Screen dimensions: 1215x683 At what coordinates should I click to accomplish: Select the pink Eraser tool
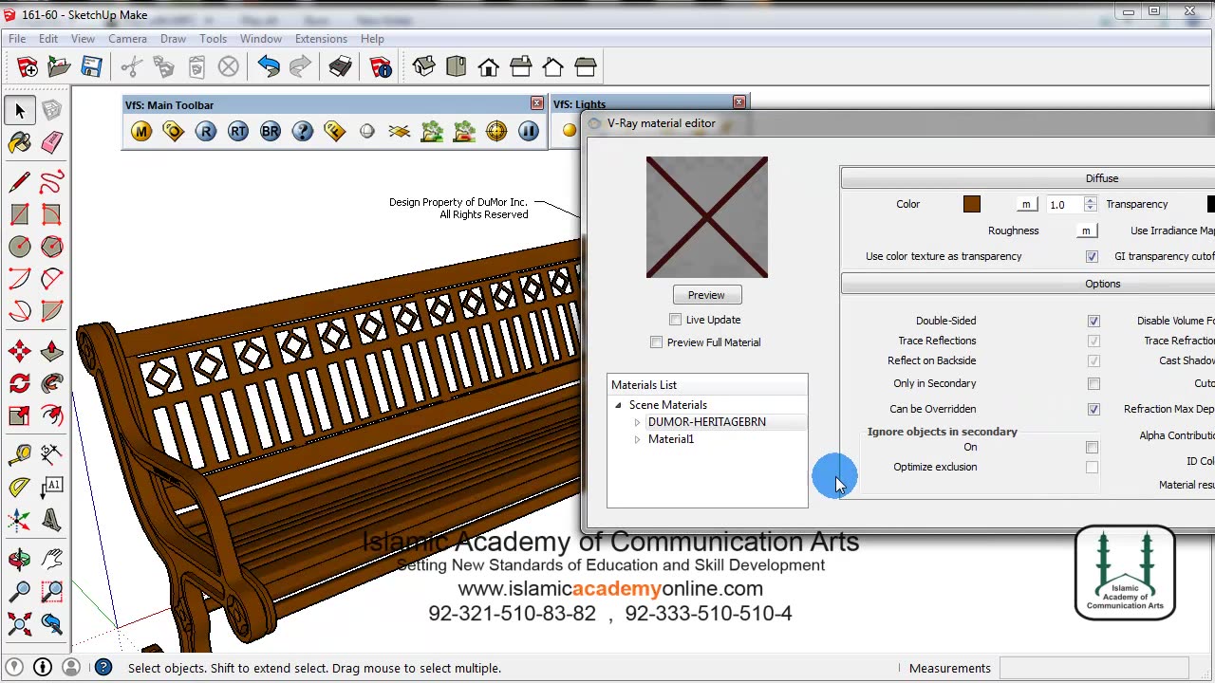point(52,142)
